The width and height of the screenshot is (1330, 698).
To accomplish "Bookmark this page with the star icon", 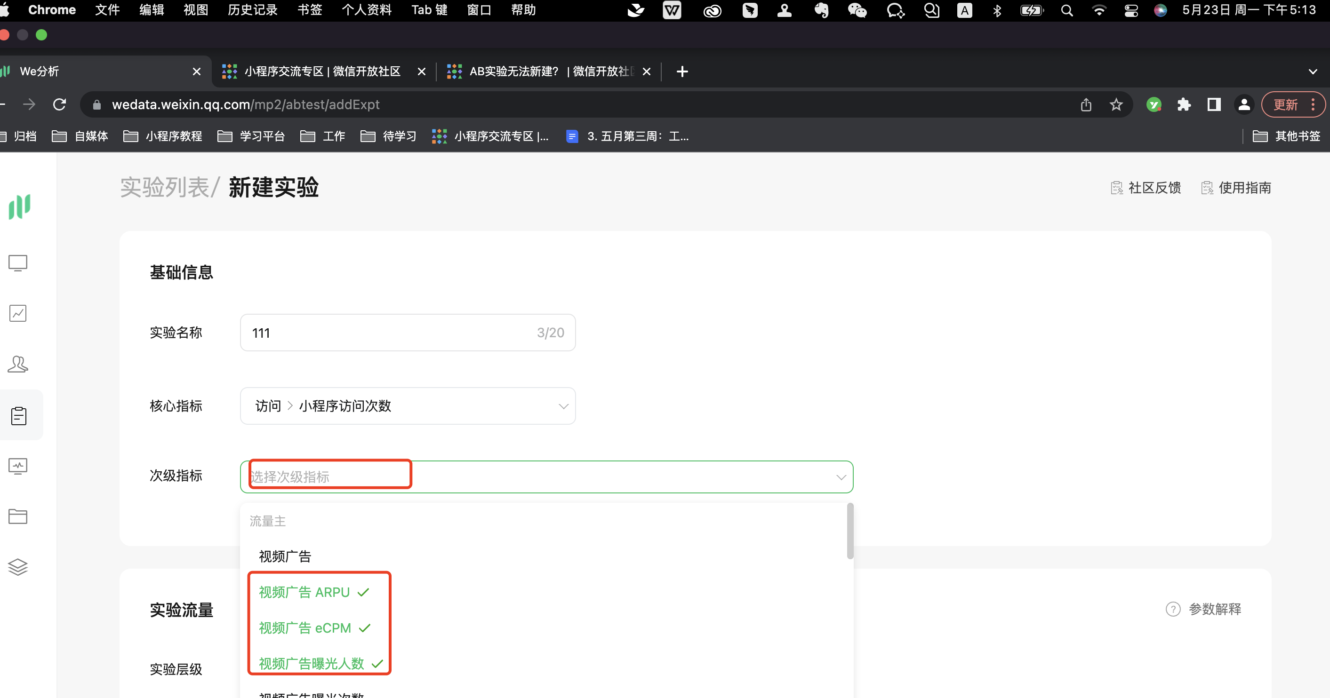I will click(x=1116, y=105).
